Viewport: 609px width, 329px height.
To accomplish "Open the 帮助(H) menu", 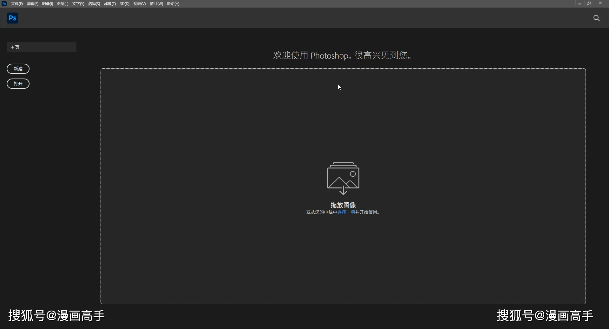I will pos(173,4).
